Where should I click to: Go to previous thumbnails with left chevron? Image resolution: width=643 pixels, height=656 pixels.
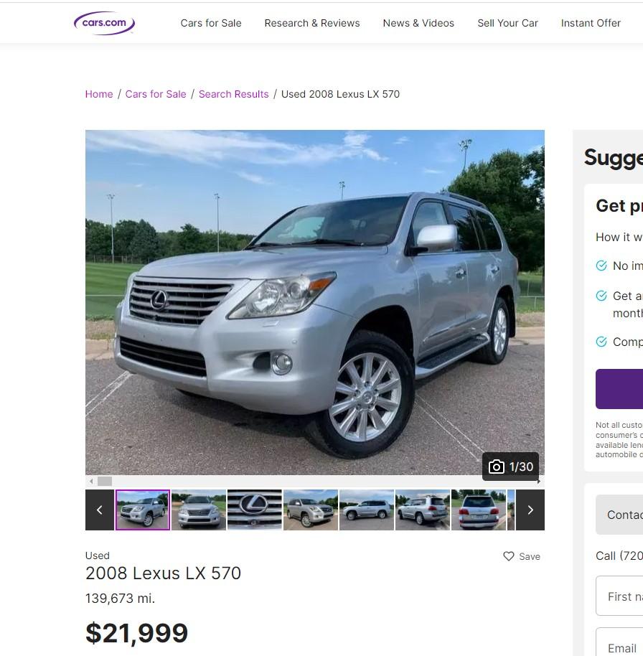tap(100, 510)
